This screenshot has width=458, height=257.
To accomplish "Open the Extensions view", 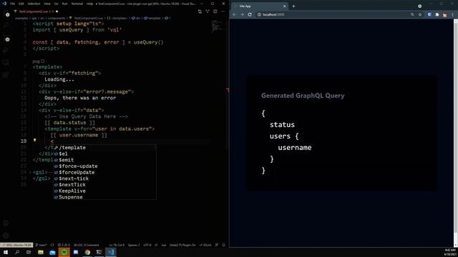I will [x=6, y=75].
